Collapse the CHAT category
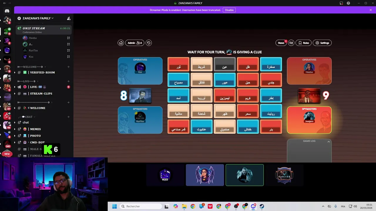This screenshot has width=376, height=211. point(28,117)
